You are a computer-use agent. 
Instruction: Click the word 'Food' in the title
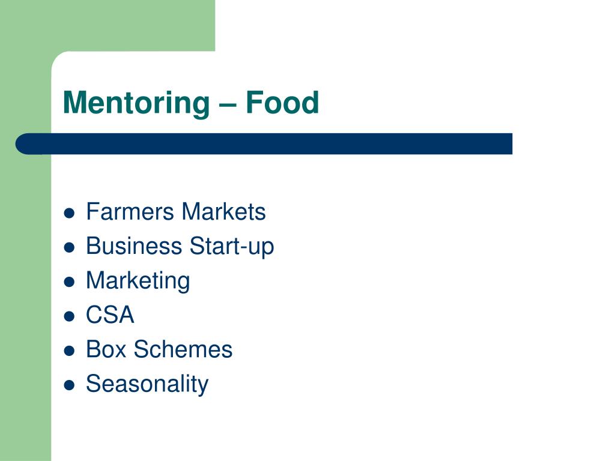coord(282,103)
